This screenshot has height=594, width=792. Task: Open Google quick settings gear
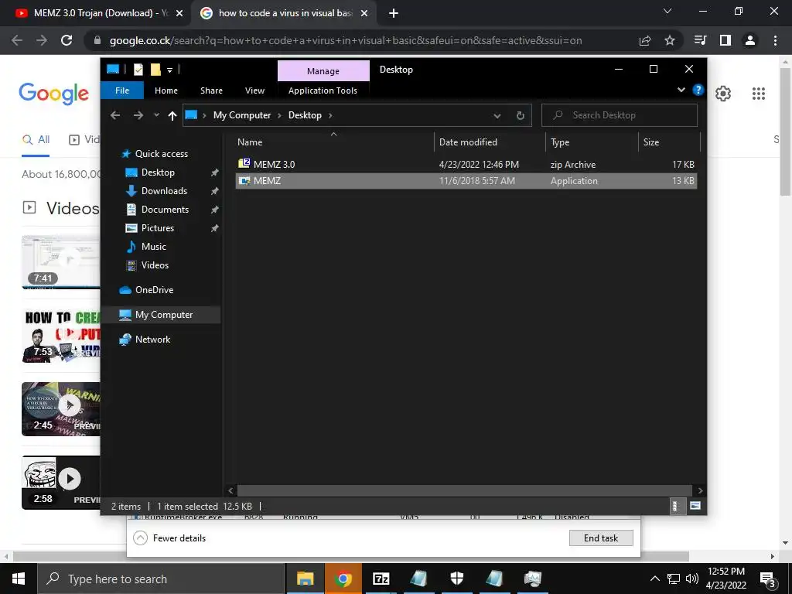click(723, 94)
